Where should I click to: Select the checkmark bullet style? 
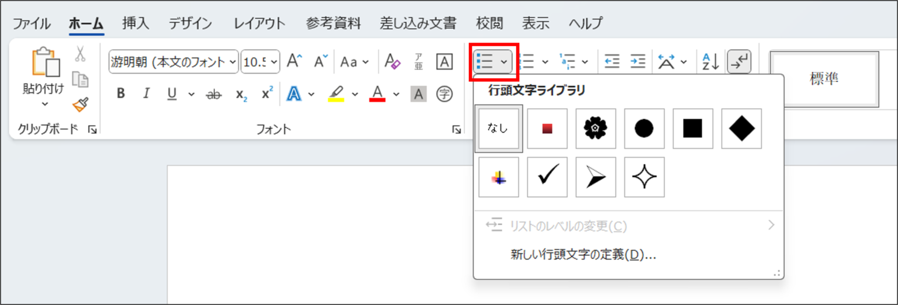point(547,177)
